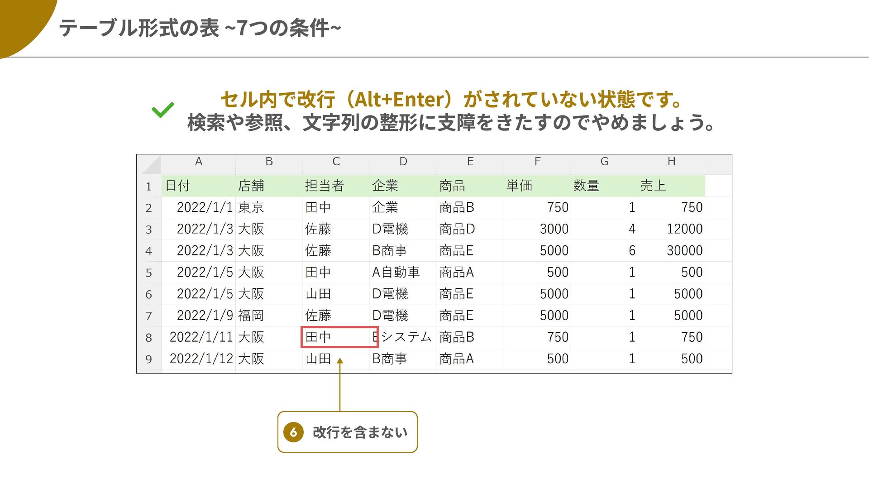Select the date cell 2022/1/9

pos(198,316)
